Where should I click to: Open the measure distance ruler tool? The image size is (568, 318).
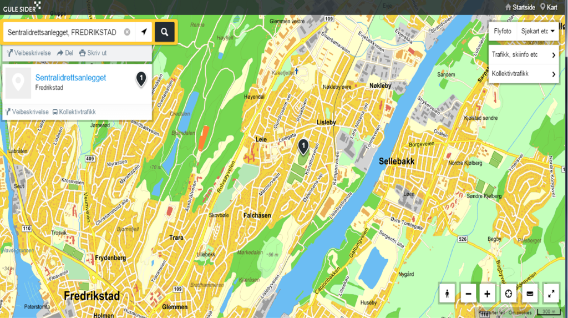click(530, 294)
